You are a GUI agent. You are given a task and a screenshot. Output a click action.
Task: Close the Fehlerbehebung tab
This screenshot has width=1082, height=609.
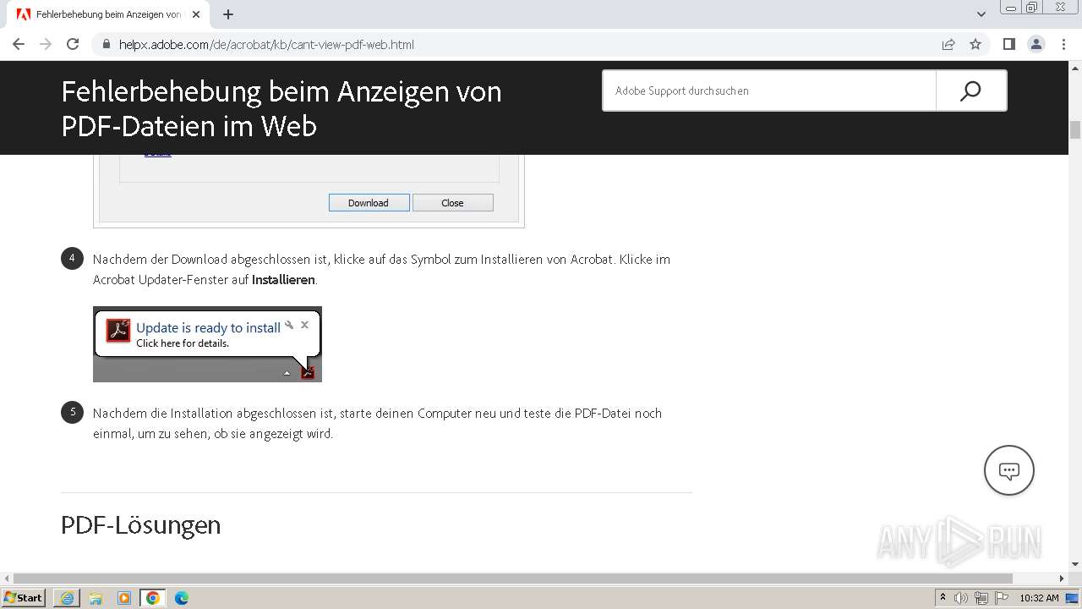coord(196,14)
